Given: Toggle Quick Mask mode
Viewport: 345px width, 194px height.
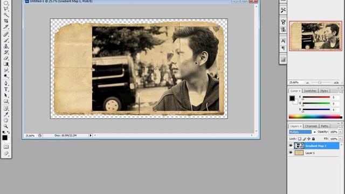Looking at the screenshot, I should (6, 147).
